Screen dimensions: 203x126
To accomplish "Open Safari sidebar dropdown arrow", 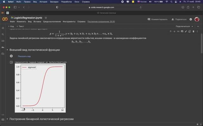I will pyautogui.click(x=19, y=7).
